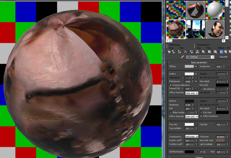Click the red Reset Map/Material icon
231x158 pixels.
click(x=185, y=51)
